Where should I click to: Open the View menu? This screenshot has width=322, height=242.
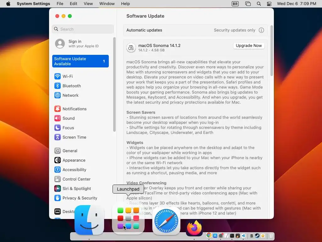pos(88,4)
